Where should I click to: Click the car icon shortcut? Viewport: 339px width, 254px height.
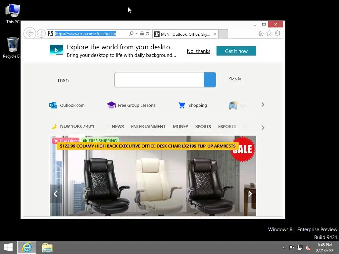(x=233, y=105)
